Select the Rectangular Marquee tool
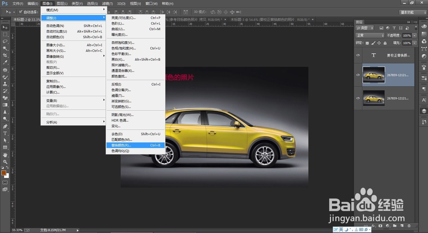 pyautogui.click(x=5, y=35)
